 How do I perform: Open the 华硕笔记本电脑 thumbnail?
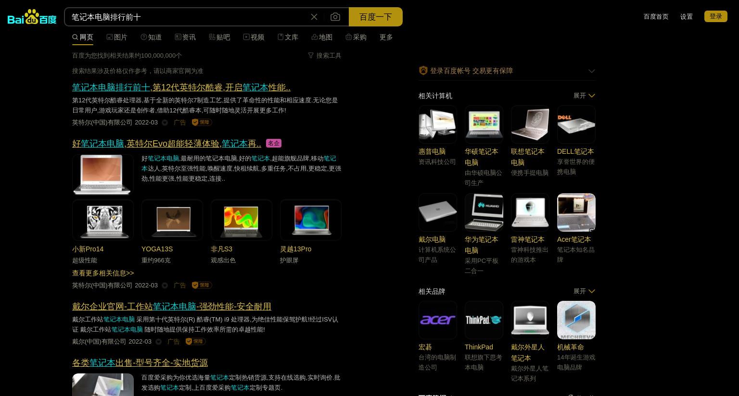pyautogui.click(x=484, y=124)
